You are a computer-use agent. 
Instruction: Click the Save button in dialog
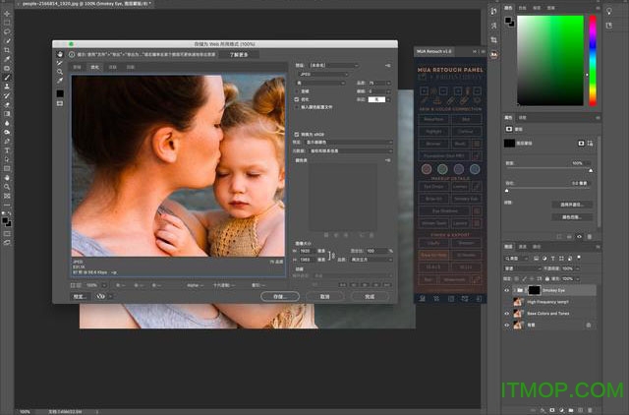coord(280,297)
